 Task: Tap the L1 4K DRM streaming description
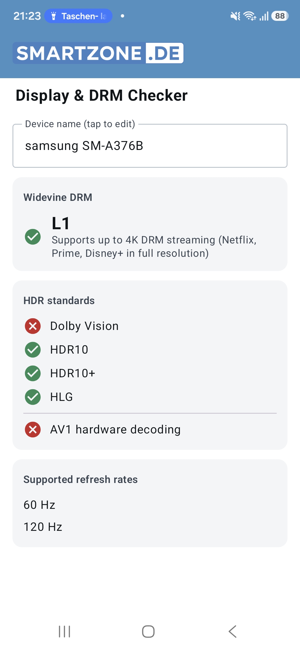click(x=154, y=246)
